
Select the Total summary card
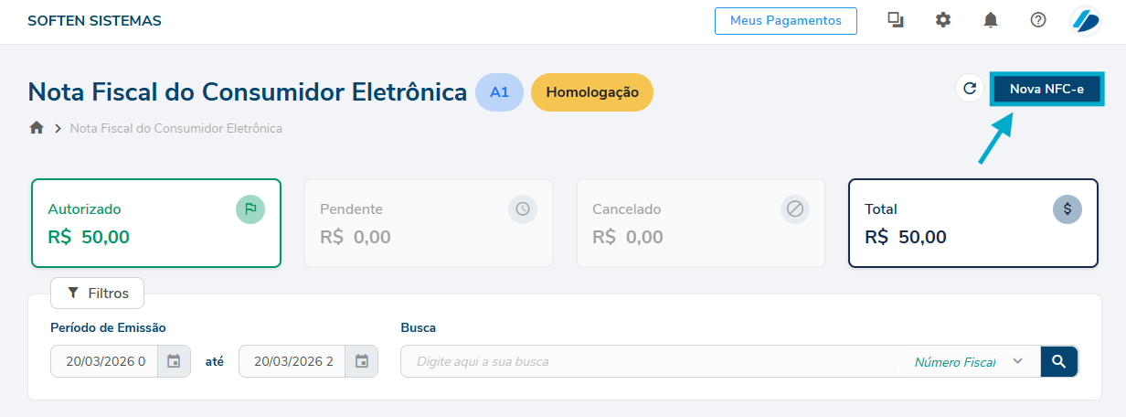click(x=972, y=223)
